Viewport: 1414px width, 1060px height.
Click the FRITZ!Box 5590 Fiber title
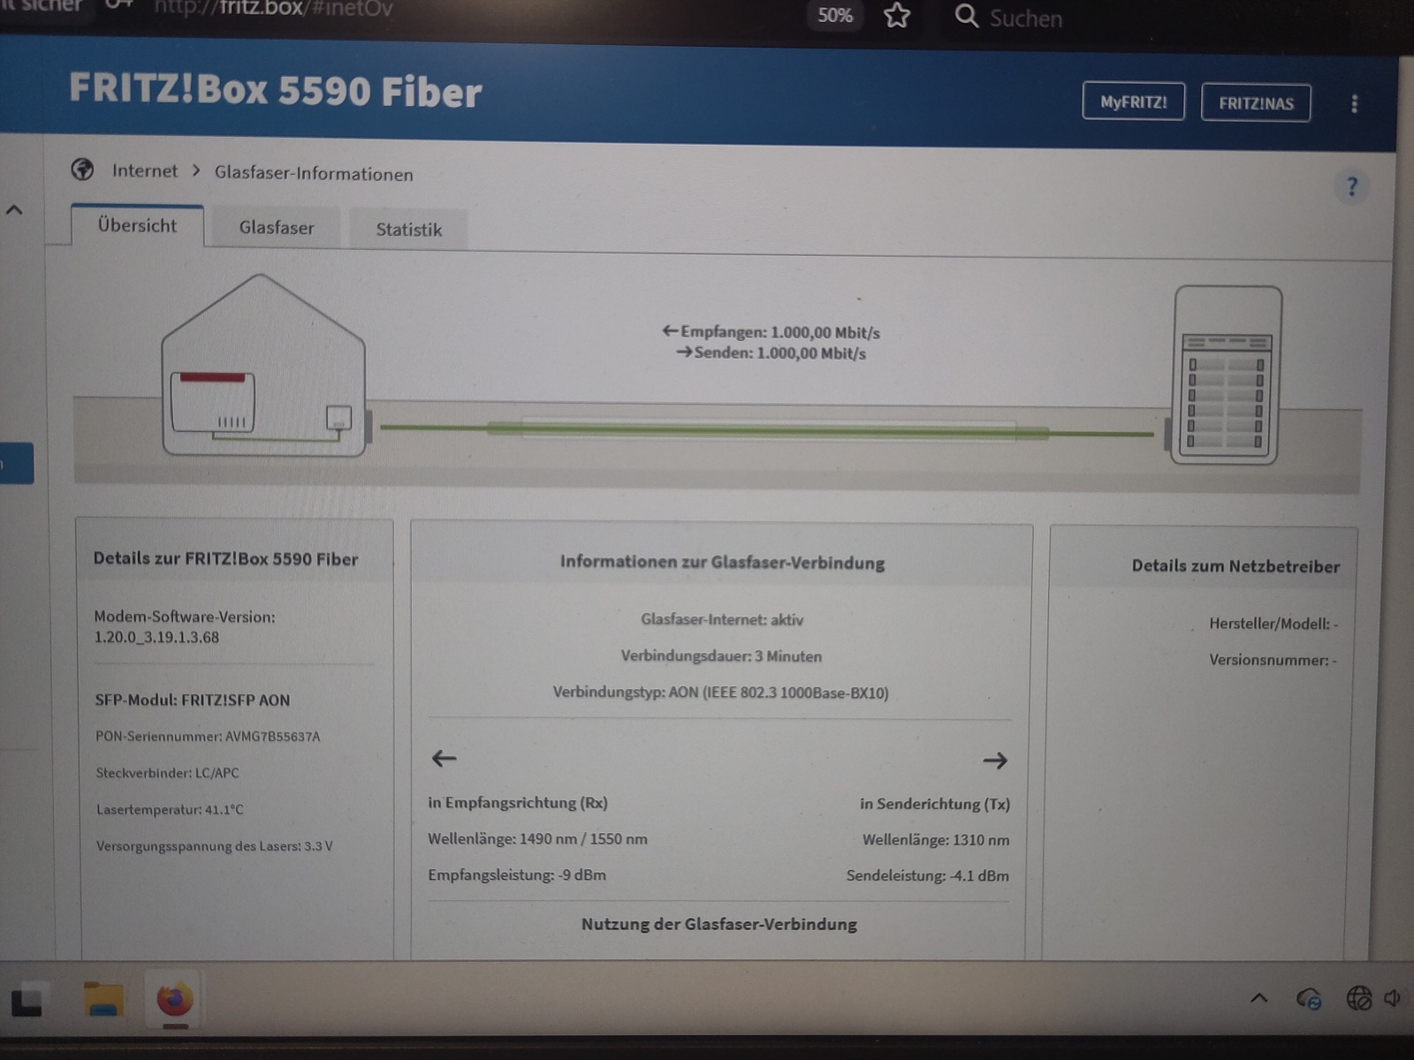click(x=276, y=90)
